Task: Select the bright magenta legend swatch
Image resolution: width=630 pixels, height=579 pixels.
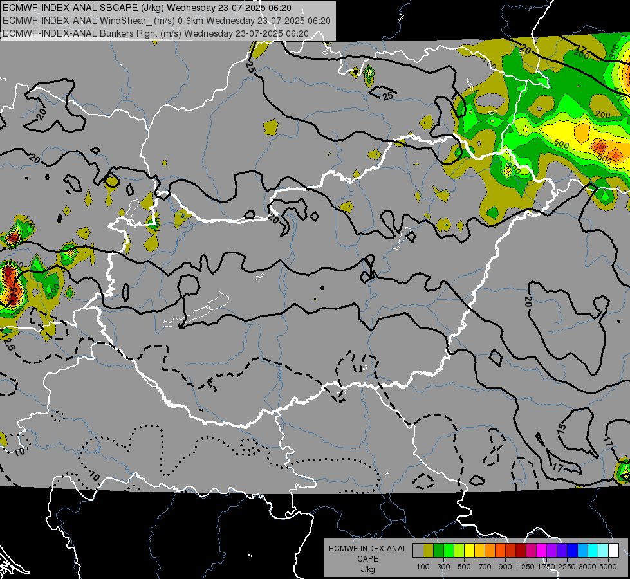Action: point(542,550)
